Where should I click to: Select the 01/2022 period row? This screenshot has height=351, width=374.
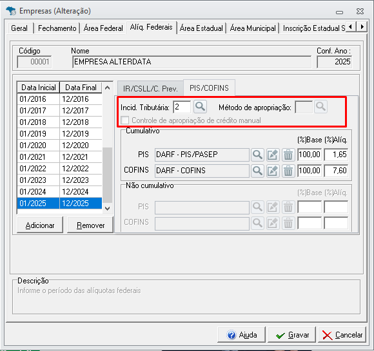click(x=59, y=169)
